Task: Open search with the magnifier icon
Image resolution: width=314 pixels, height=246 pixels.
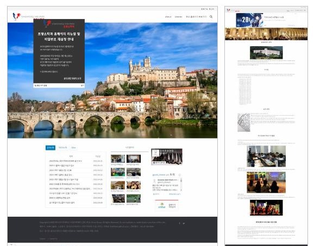Action: [211, 17]
